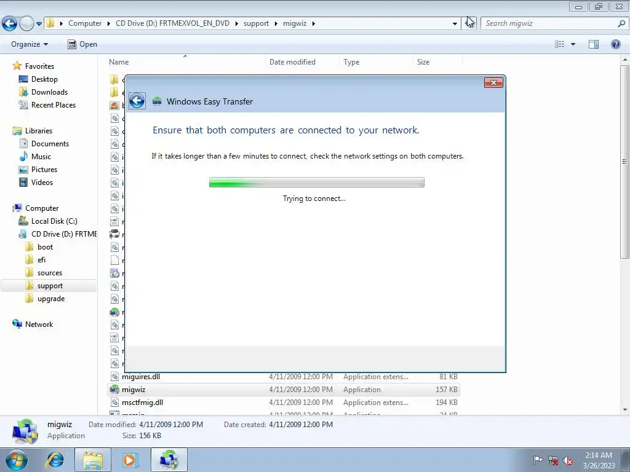This screenshot has width=630, height=472.
Task: Select Local Disk (C:)
Action: coord(54,221)
